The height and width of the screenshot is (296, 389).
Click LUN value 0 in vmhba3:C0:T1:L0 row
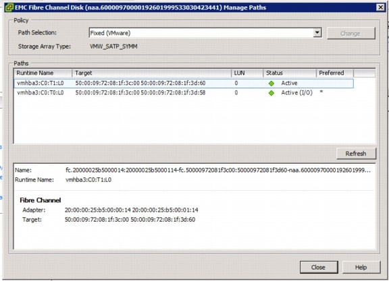tap(236, 83)
